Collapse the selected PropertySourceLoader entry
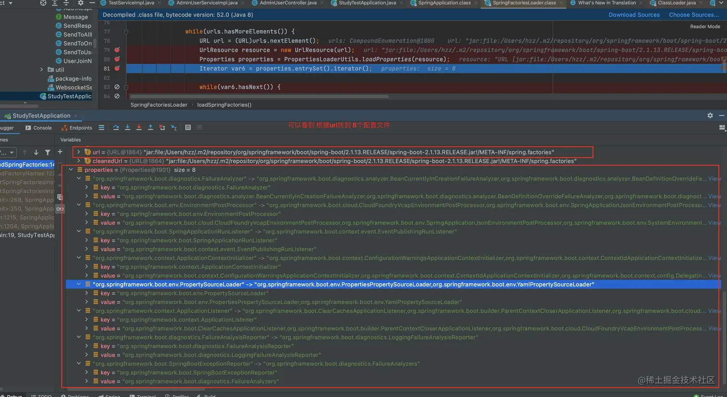This screenshot has width=727, height=397. click(x=79, y=284)
